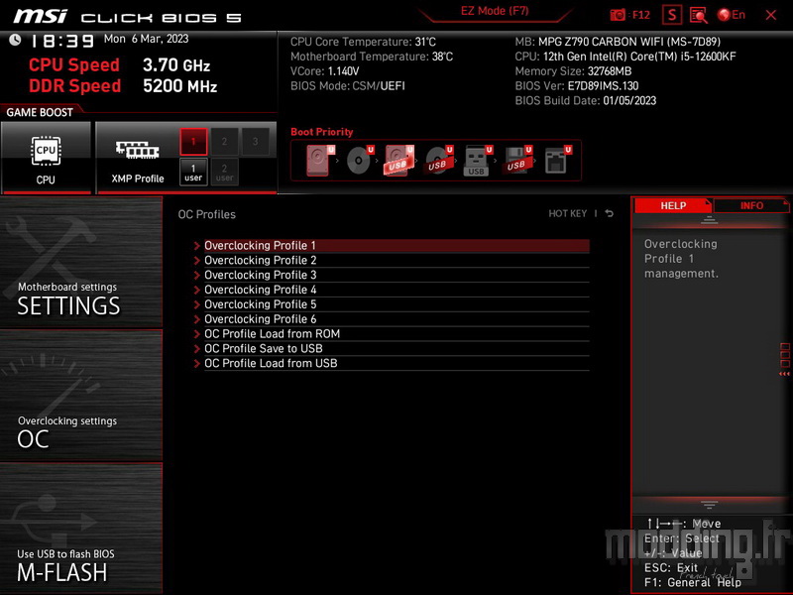This screenshot has height=595, width=793.
Task: Enable XMP profile 2
Action: click(224, 142)
